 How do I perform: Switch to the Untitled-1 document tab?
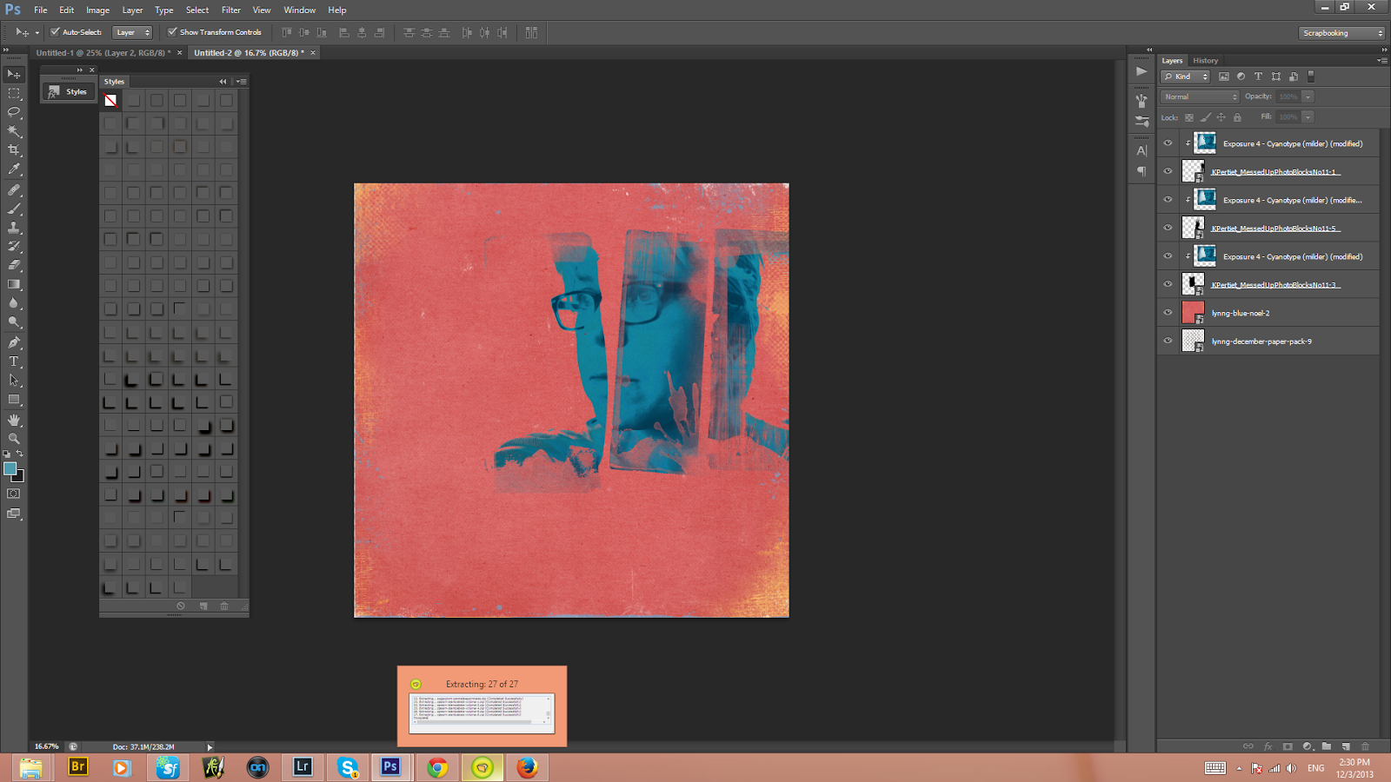(103, 53)
